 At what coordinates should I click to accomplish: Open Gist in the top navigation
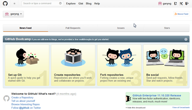click(x=81, y=4)
